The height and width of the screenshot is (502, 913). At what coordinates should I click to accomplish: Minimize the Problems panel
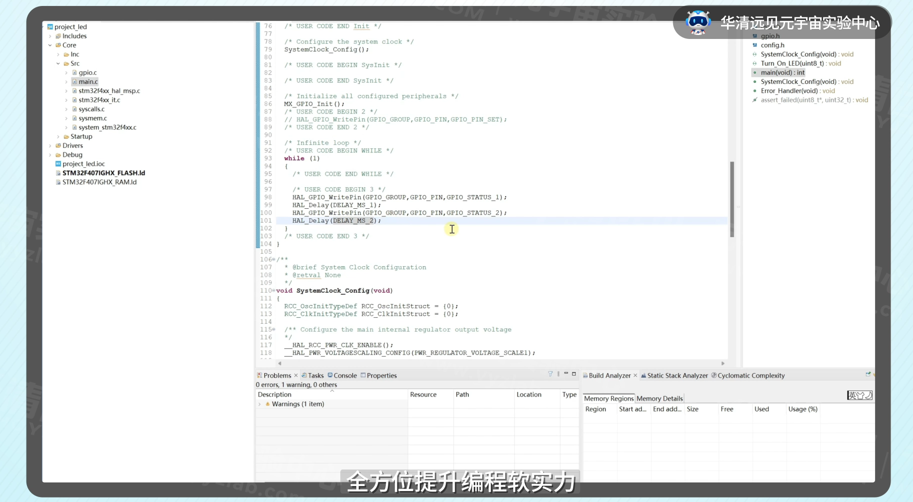(566, 374)
